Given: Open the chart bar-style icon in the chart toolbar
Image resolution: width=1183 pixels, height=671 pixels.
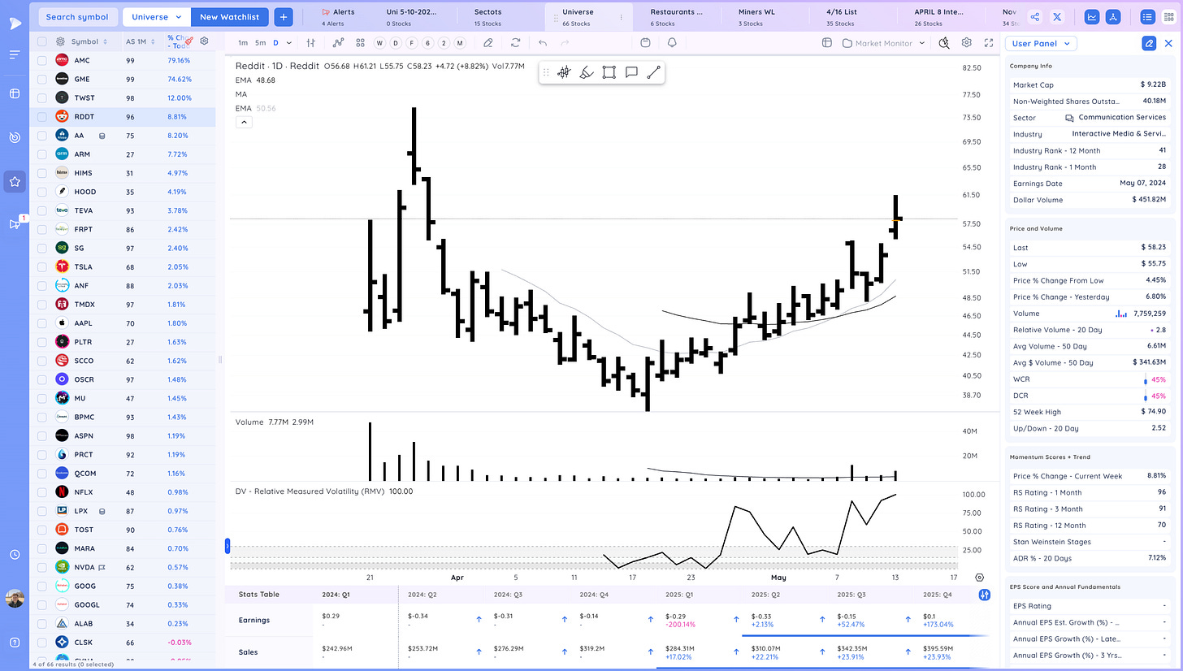Looking at the screenshot, I should tap(311, 43).
